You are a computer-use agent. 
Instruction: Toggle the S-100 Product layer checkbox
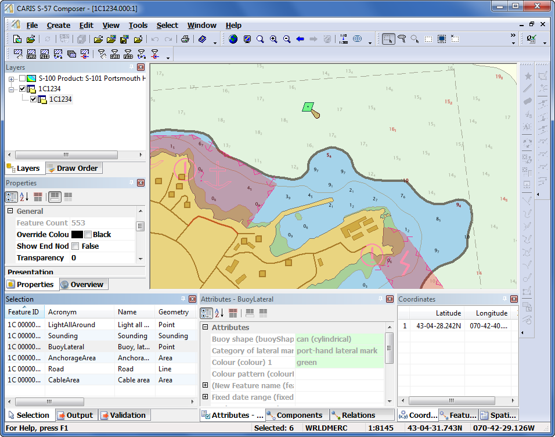point(23,78)
